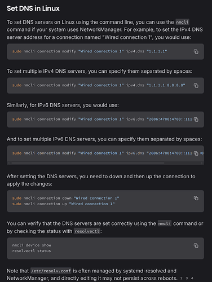Copy the nmcli device show verification commands
Image resolution: width=212 pixels, height=282 pixels.
196,245
